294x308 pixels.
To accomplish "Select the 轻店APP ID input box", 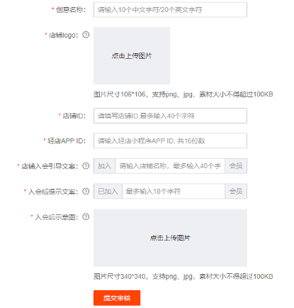I will click(170, 141).
